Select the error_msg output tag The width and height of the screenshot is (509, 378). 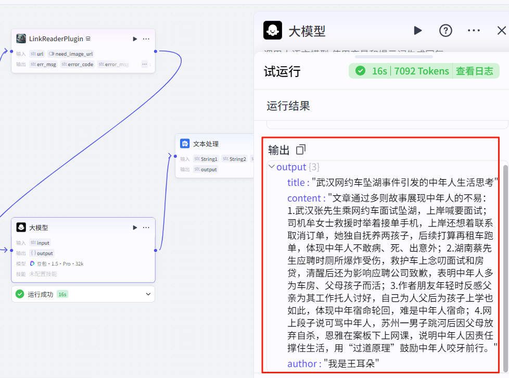point(113,64)
